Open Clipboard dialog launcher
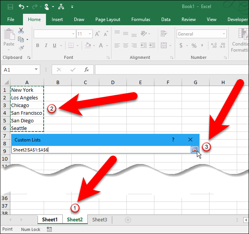The image size is (249, 234). [29, 58]
